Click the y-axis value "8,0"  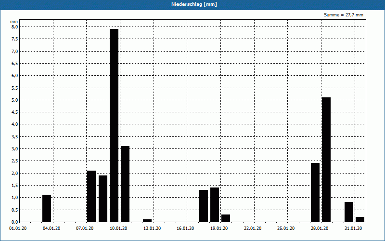pos(14,27)
